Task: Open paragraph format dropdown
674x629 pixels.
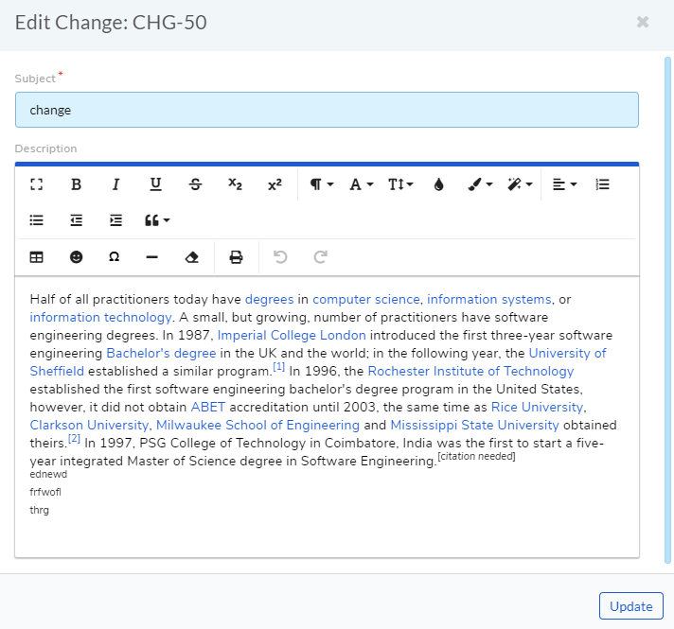Action: click(322, 184)
